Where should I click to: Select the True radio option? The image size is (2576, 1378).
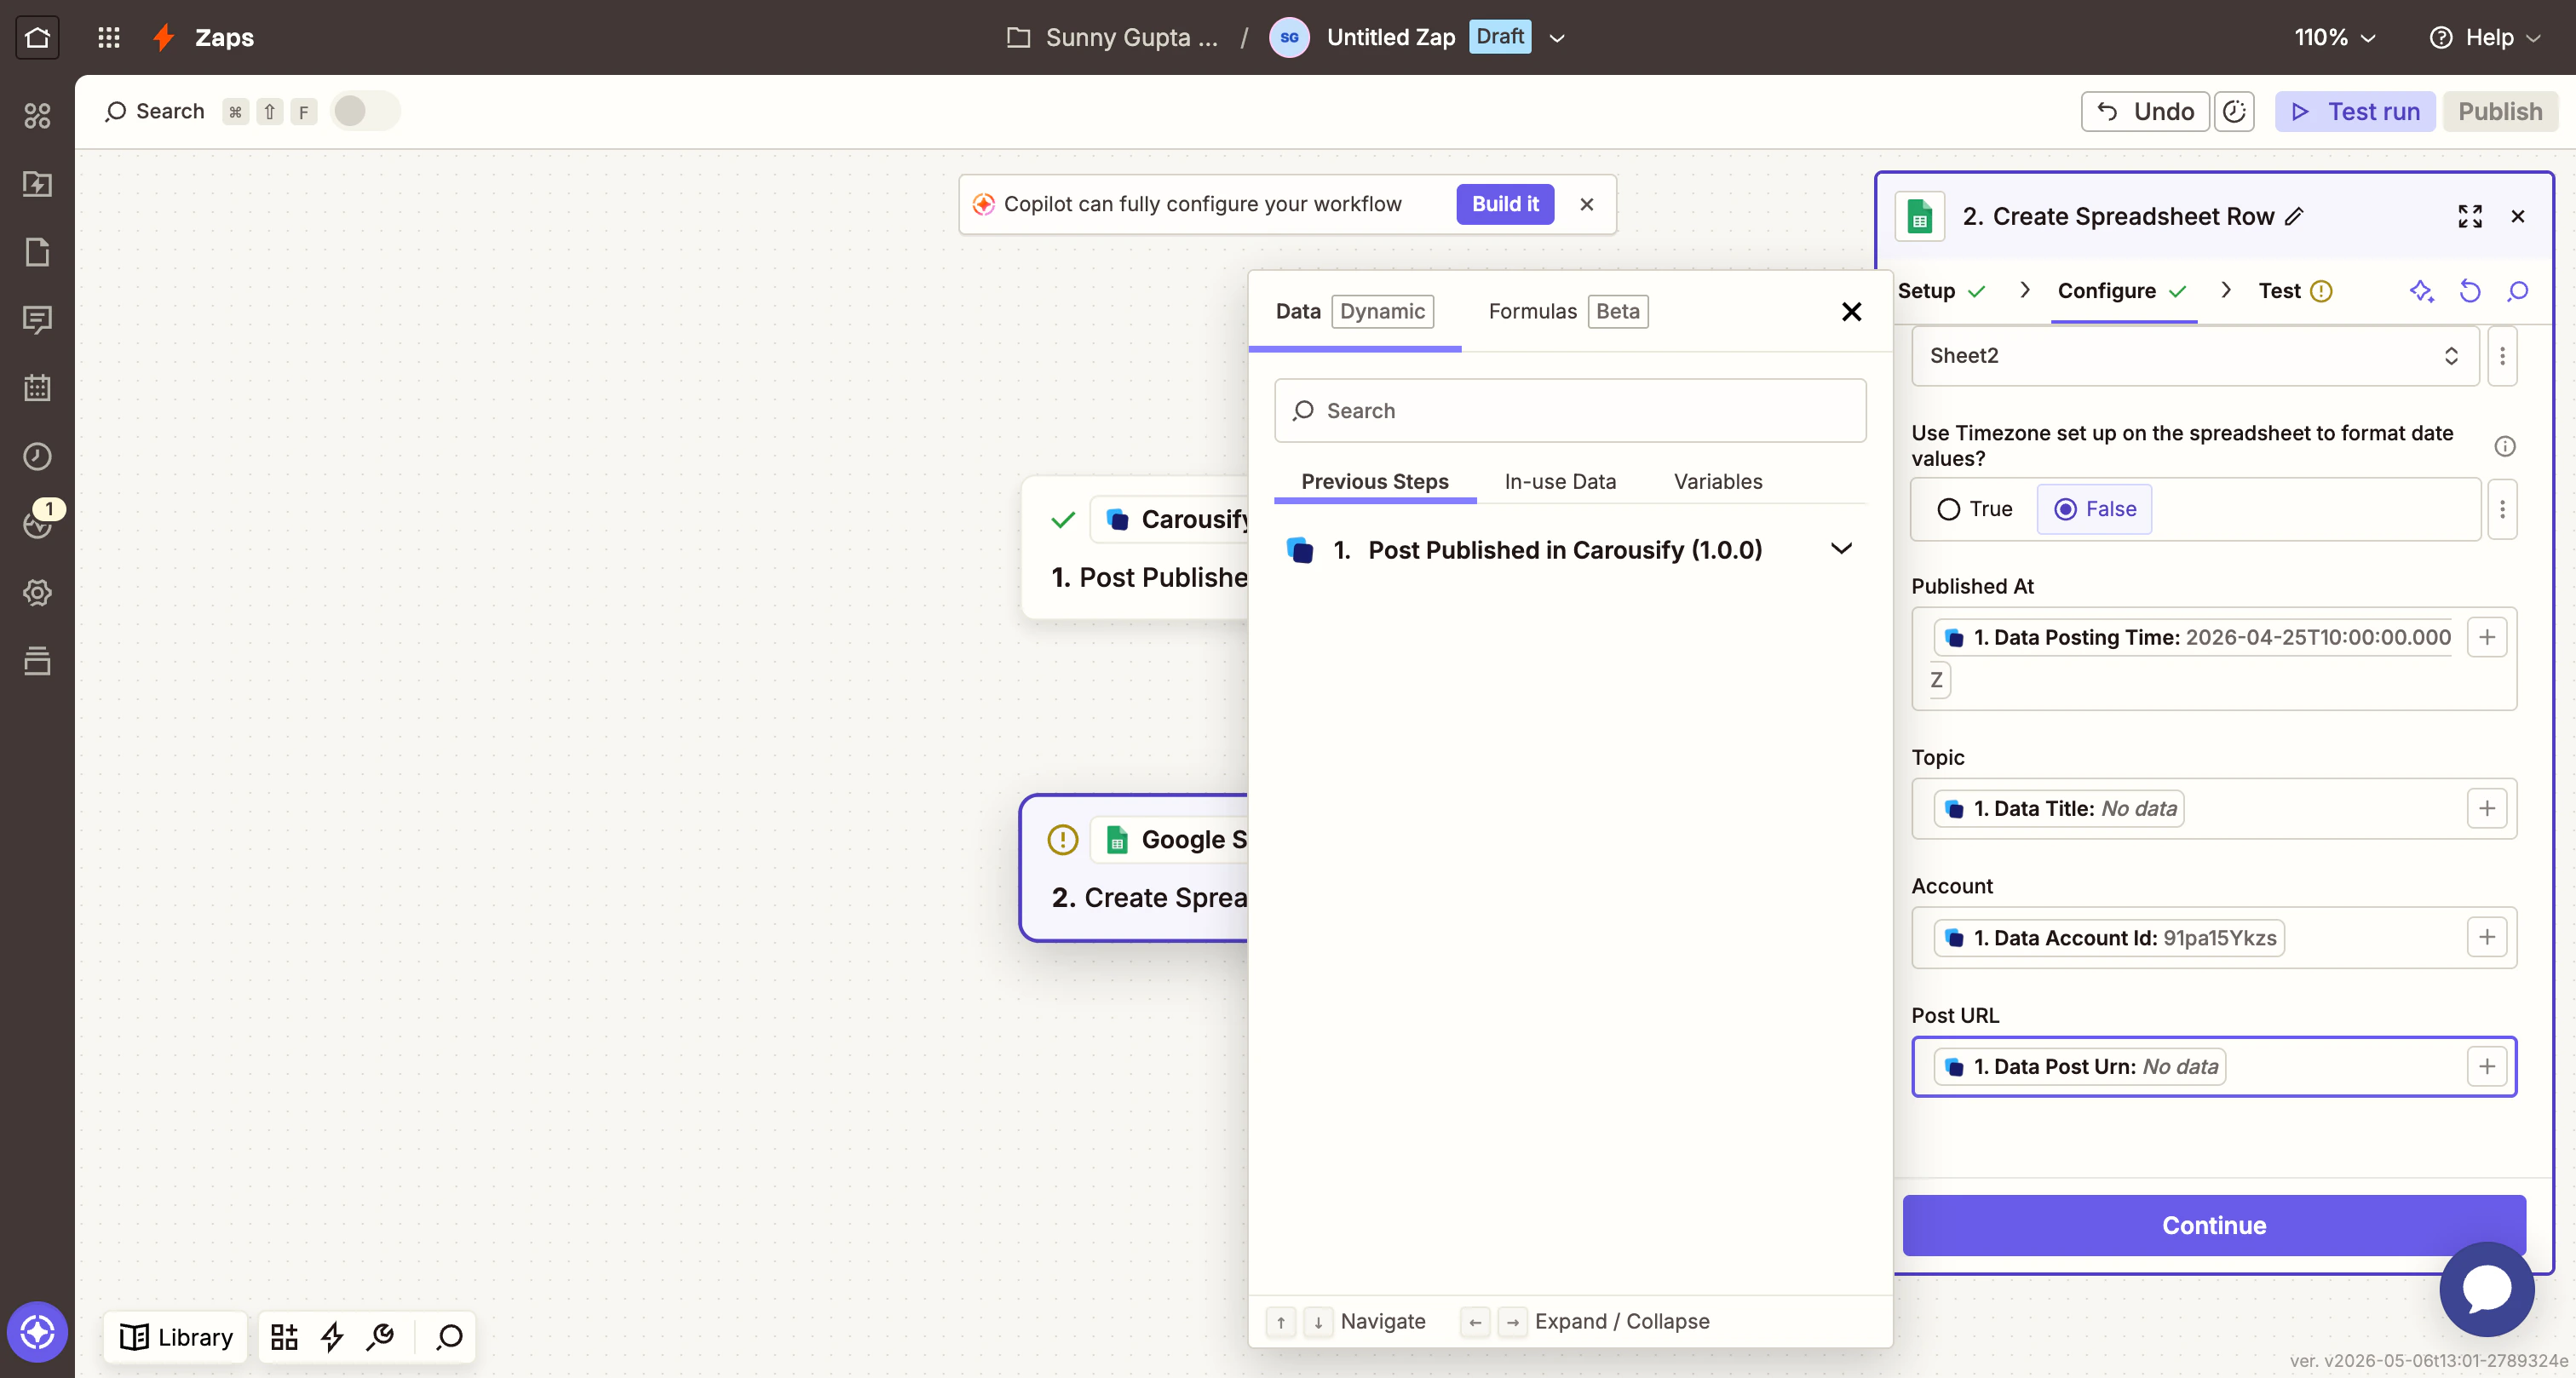tap(1974, 509)
